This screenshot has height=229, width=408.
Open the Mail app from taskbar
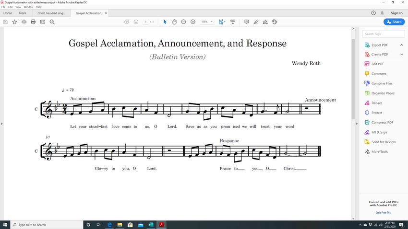coord(141,225)
